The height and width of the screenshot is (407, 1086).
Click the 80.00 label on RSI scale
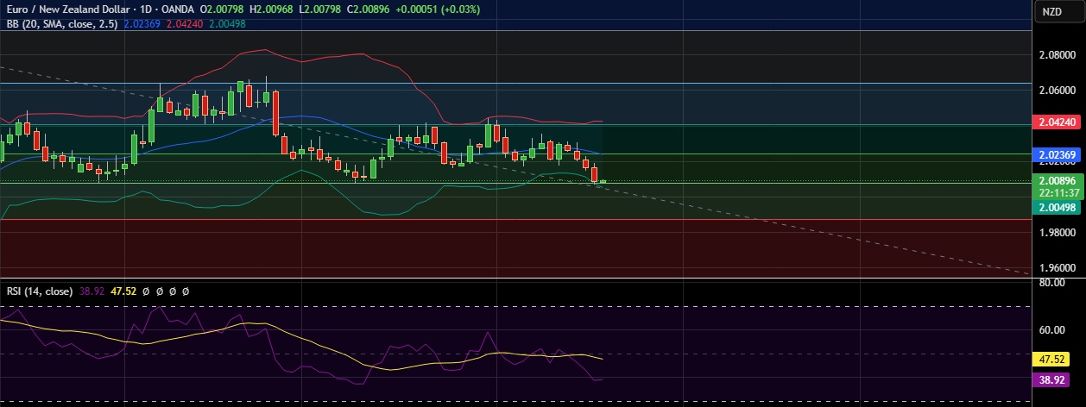pos(1051,282)
